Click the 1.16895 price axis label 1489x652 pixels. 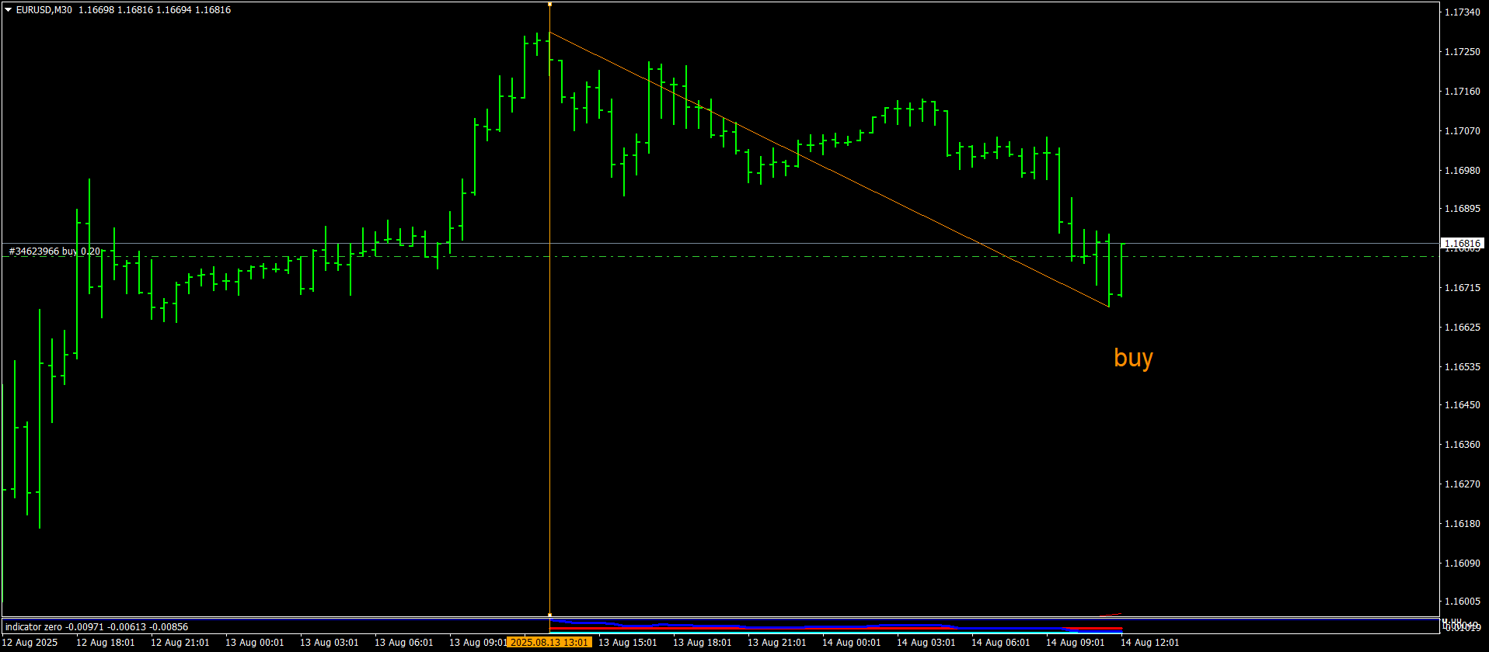coord(1462,209)
